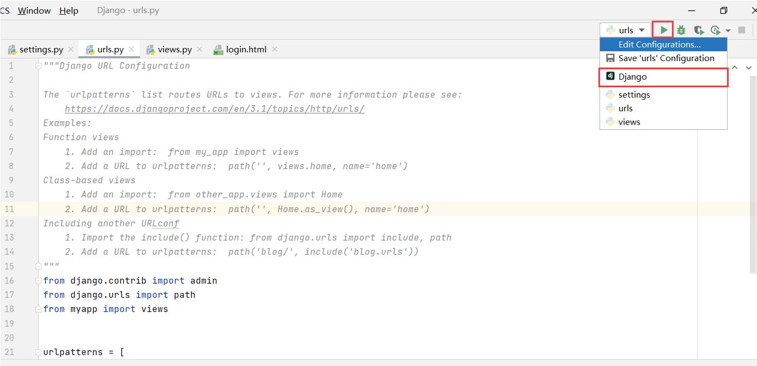
Task: Click line number 11 in gutter
Action: (9, 209)
